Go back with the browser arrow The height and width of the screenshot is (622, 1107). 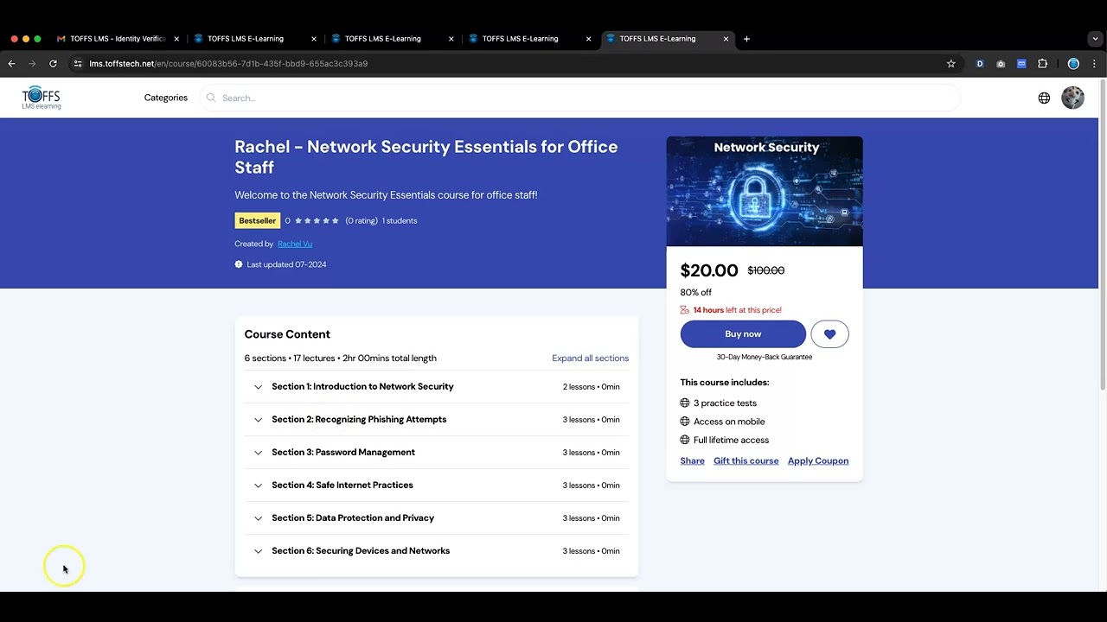[x=11, y=64]
